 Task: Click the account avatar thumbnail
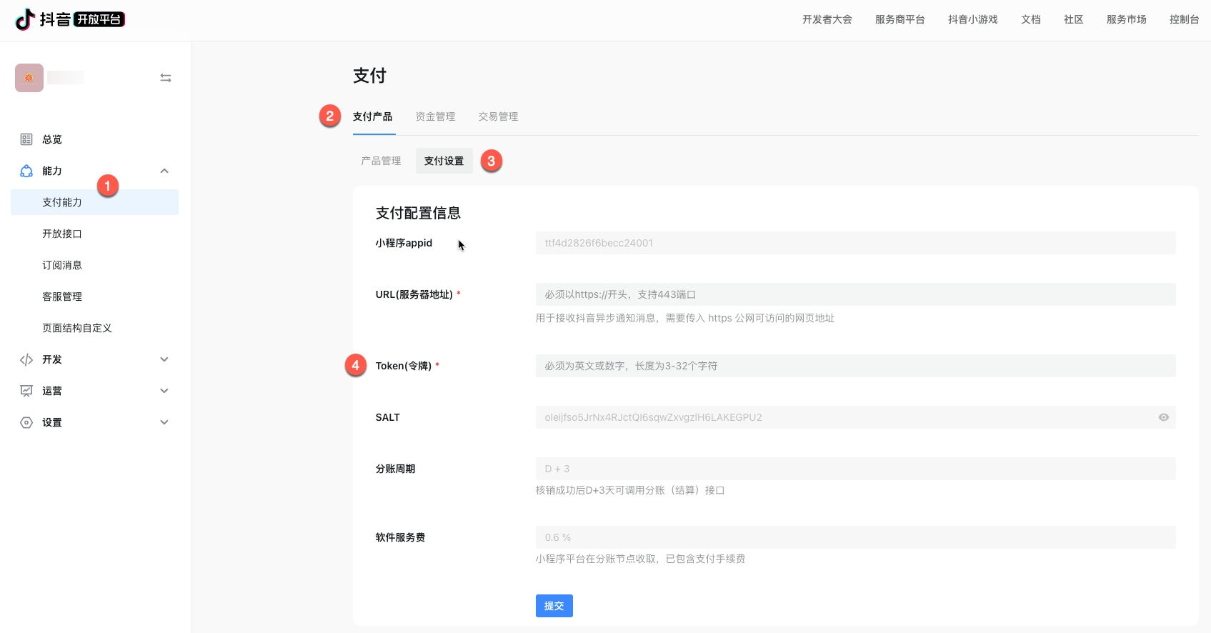(29, 78)
